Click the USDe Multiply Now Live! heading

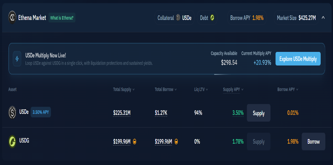[x=46, y=56]
